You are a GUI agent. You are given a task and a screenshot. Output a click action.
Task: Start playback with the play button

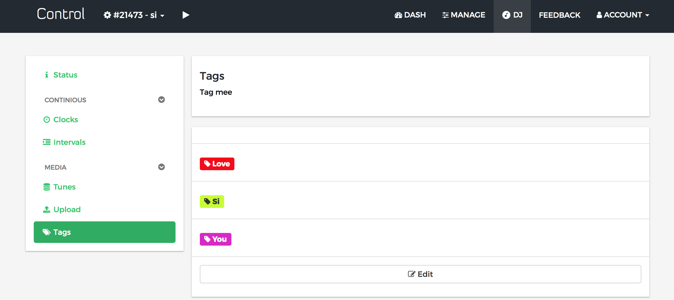186,15
